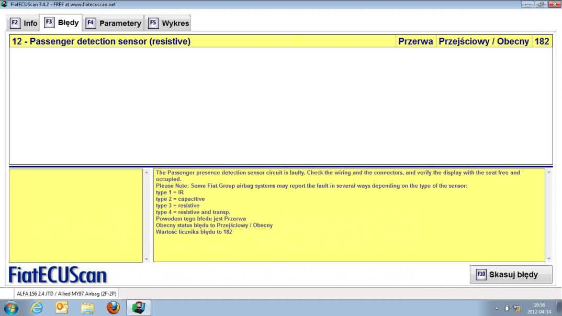562x316 pixels.
Task: Open the Błędy tab
Action: (x=61, y=22)
